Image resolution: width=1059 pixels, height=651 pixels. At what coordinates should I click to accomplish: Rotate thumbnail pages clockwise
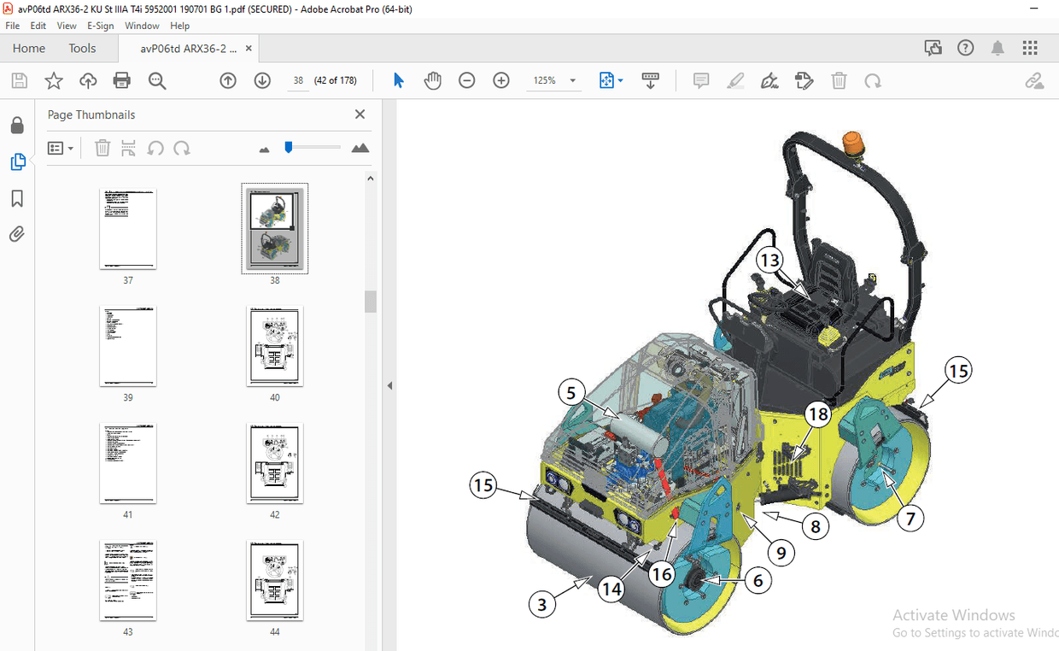182,148
